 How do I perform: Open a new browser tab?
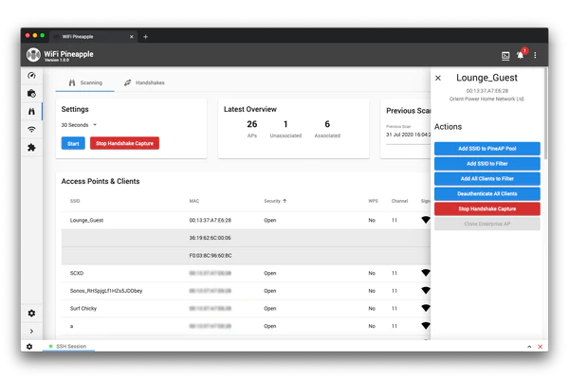[x=145, y=37]
